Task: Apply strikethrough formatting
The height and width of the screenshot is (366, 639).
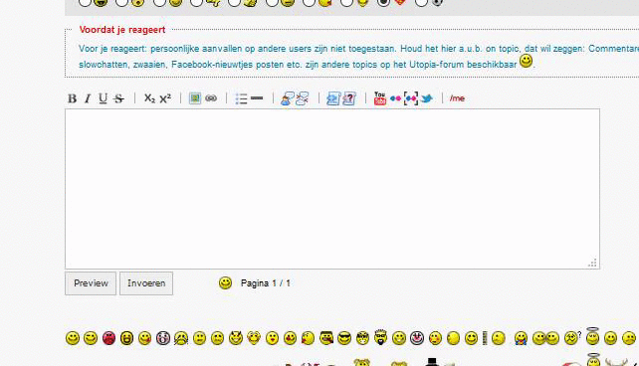Action: pyautogui.click(x=118, y=98)
